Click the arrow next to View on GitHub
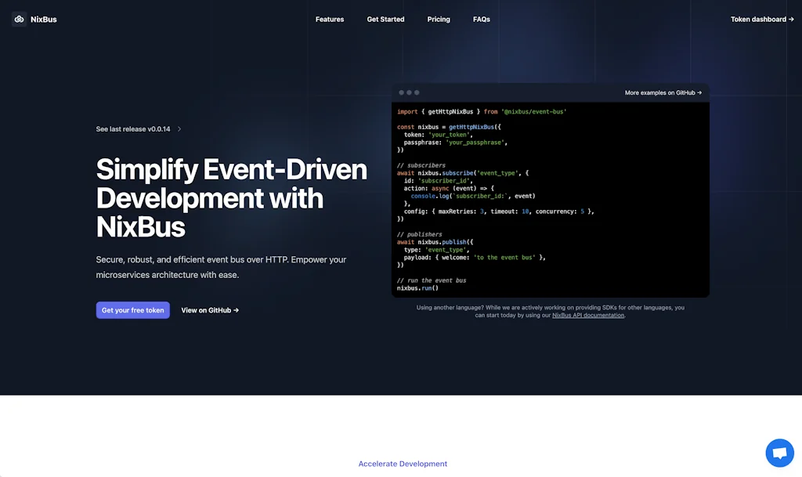802x477 pixels. (237, 309)
